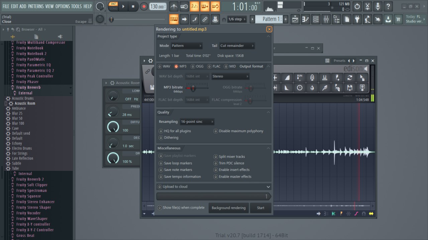The image size is (428, 240).
Task: Select the MID output format
Action: coord(230,66)
